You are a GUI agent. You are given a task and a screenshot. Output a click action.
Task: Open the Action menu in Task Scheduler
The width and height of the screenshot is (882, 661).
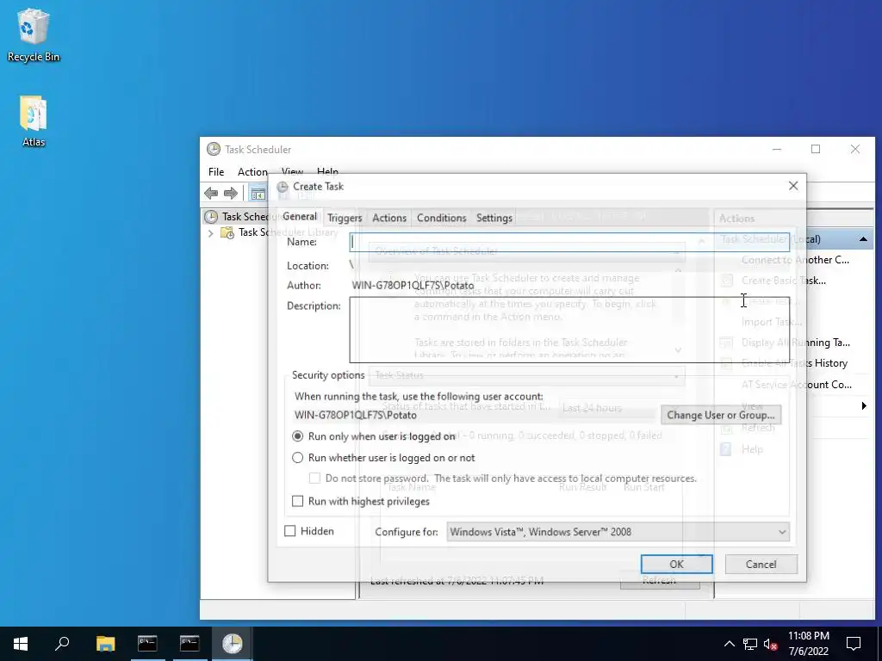(x=252, y=172)
